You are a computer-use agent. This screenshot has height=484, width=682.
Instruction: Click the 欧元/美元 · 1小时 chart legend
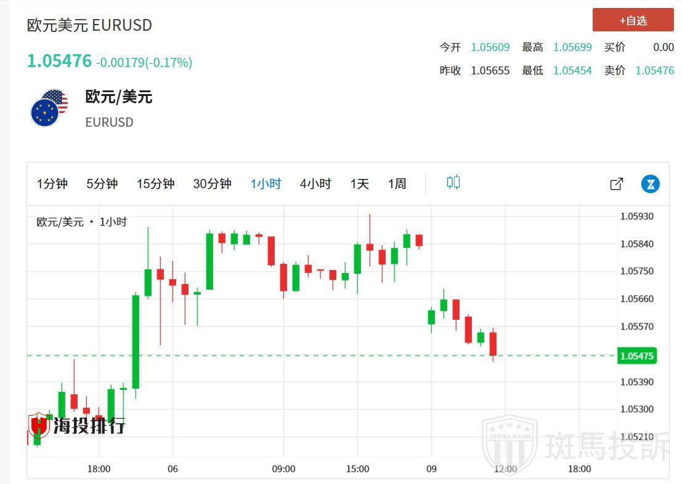[81, 222]
